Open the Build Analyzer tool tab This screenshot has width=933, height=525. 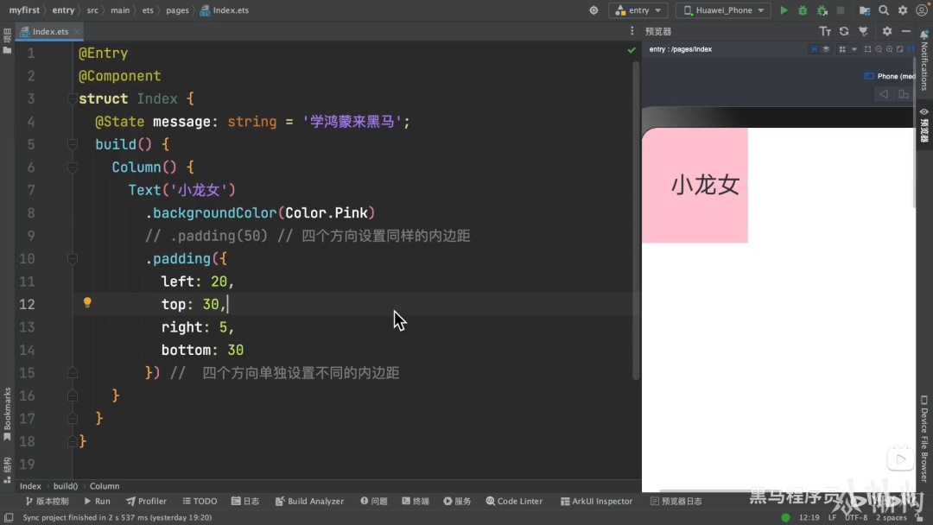pyautogui.click(x=309, y=501)
